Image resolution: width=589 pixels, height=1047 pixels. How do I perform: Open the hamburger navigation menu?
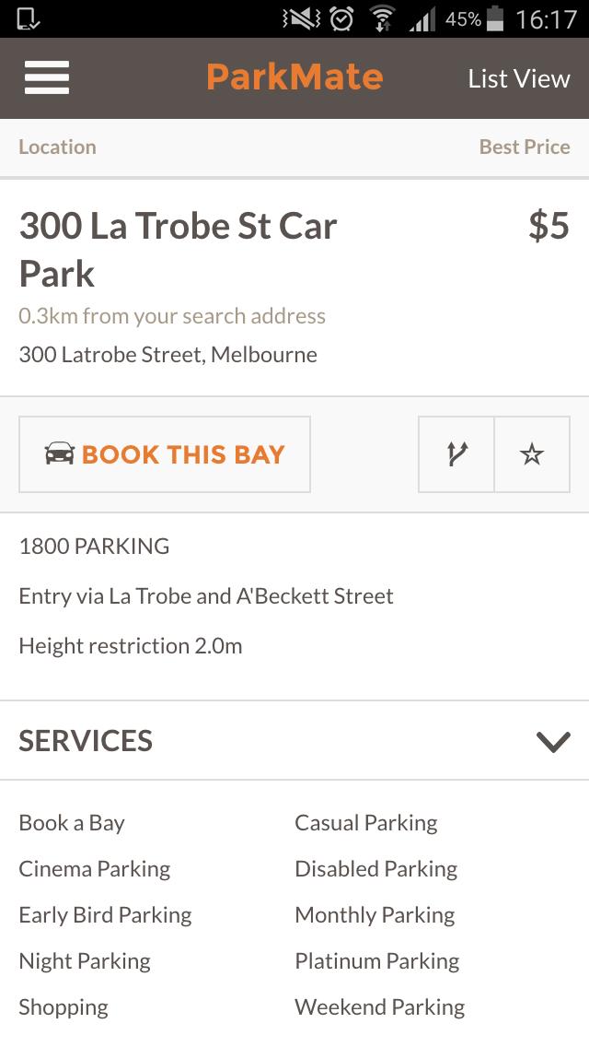coord(46,77)
